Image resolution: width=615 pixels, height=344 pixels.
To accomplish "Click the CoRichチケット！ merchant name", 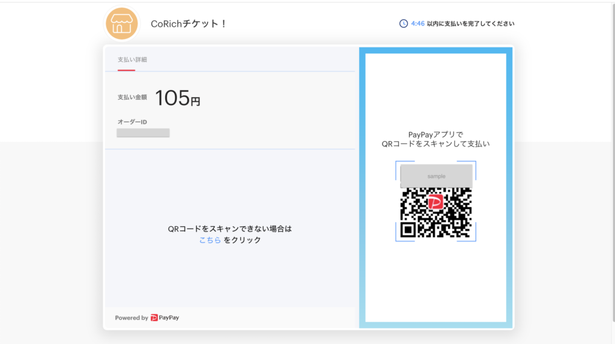I will 188,24.
